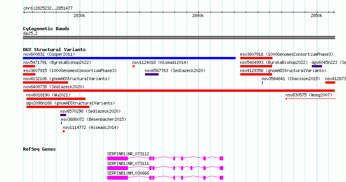Click the ruler's right arrowhead
346x182 pixels.
(x=334, y=12)
